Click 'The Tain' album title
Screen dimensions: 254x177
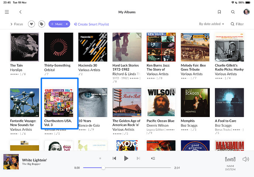coord(16,65)
